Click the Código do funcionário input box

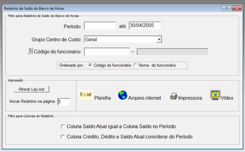[x=107, y=52]
